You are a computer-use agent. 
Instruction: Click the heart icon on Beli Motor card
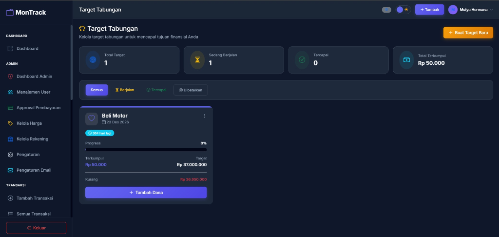click(92, 118)
